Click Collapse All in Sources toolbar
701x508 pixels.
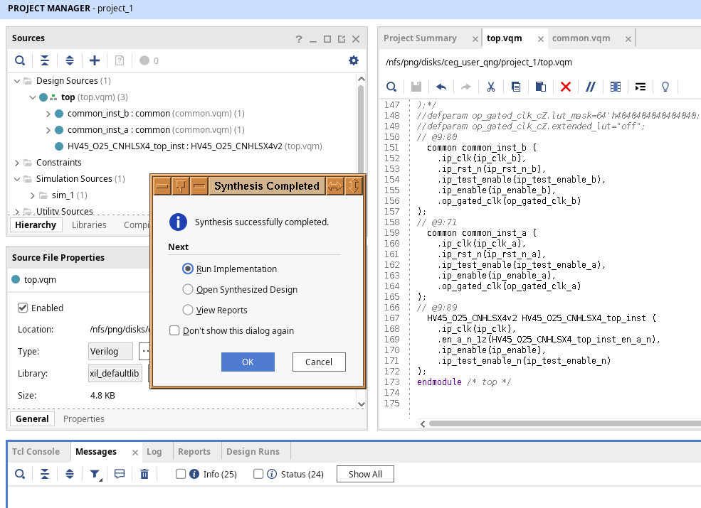click(45, 60)
